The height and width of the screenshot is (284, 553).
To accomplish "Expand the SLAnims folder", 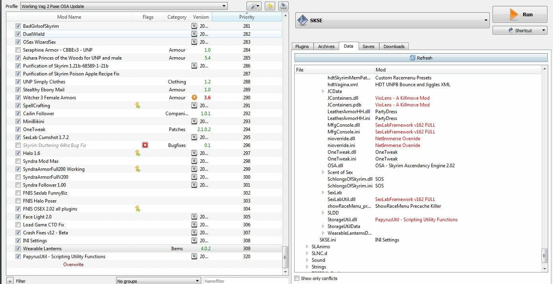I will point(307,247).
